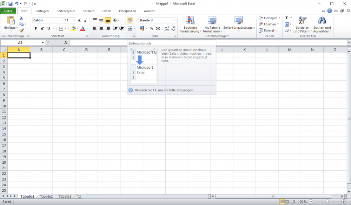Open Schriftart dialog launcher
351x205 pixels.
pos(87,36)
